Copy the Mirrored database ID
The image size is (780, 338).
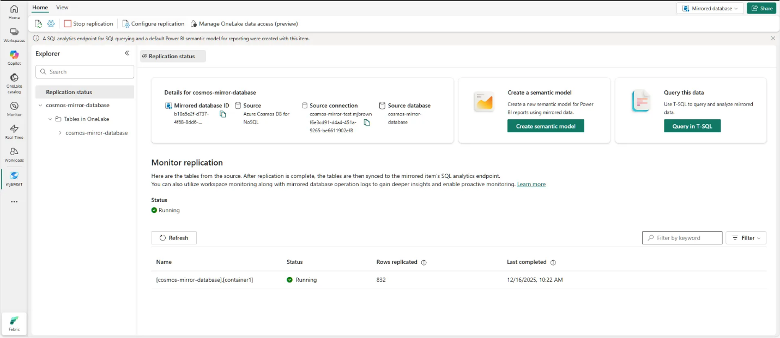click(222, 114)
